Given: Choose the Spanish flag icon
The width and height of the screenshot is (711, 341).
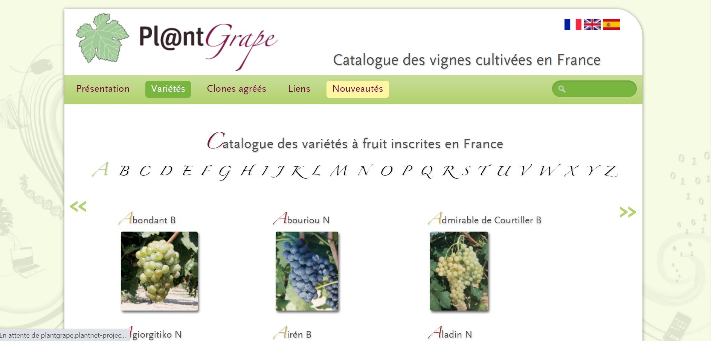Looking at the screenshot, I should click(x=611, y=24).
